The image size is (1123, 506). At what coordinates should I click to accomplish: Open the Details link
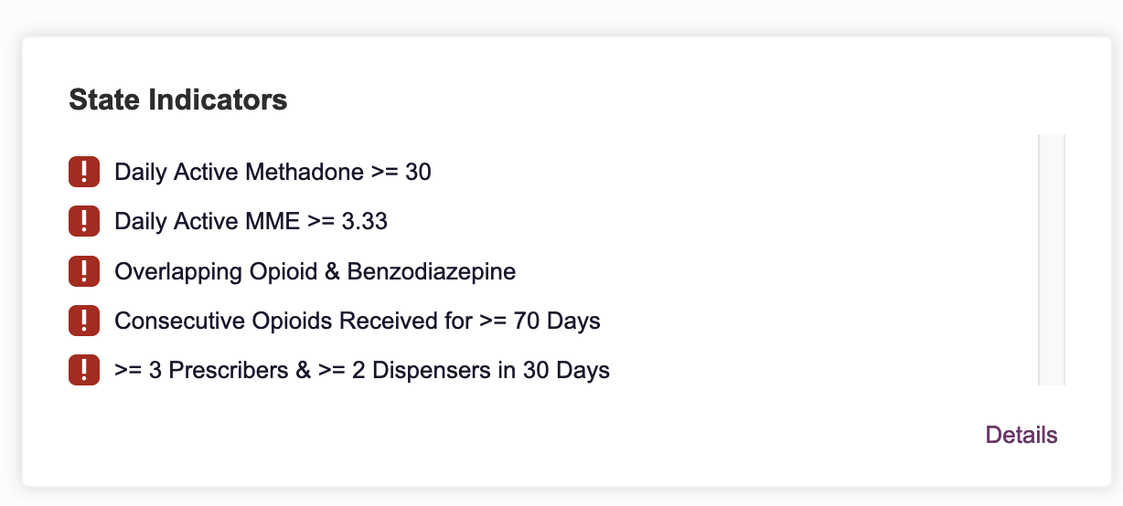(1021, 436)
